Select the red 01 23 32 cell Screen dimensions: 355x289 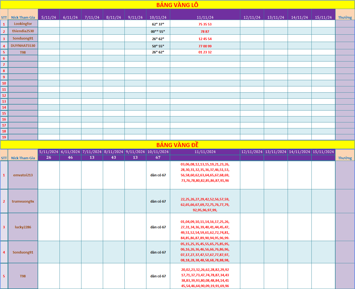(x=205, y=52)
